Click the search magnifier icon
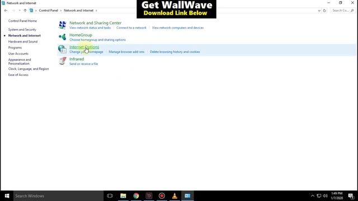358x201 pixels. tap(352, 11)
